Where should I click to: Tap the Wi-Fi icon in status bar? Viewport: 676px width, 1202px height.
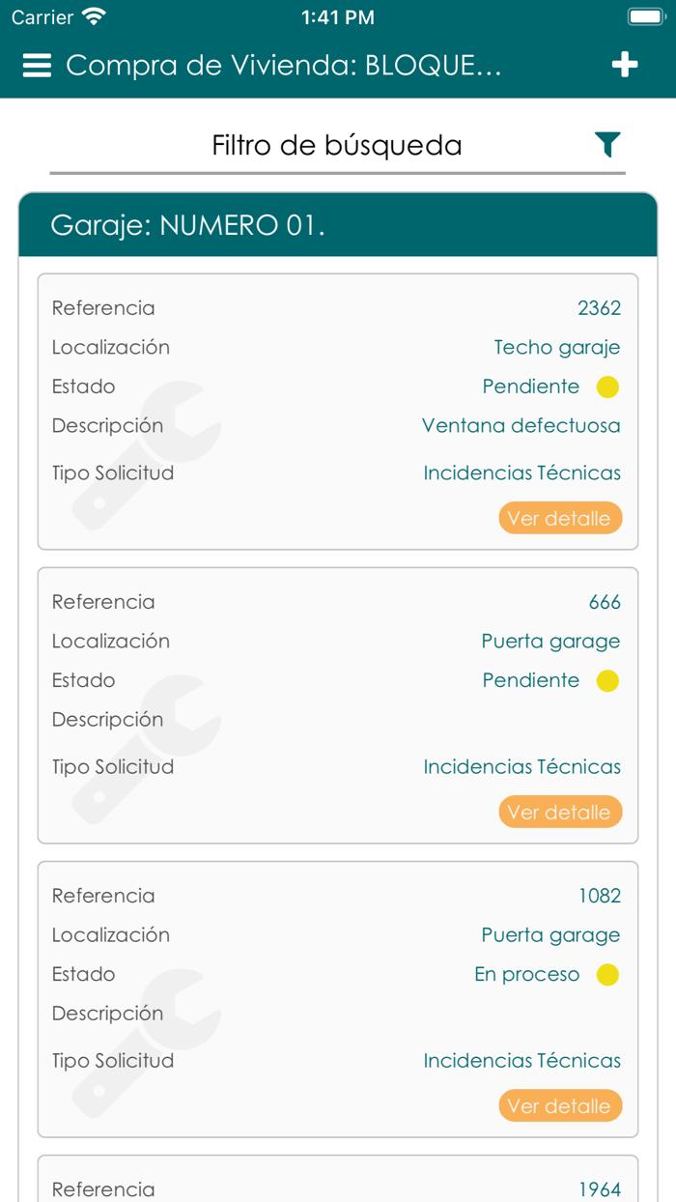(94, 16)
